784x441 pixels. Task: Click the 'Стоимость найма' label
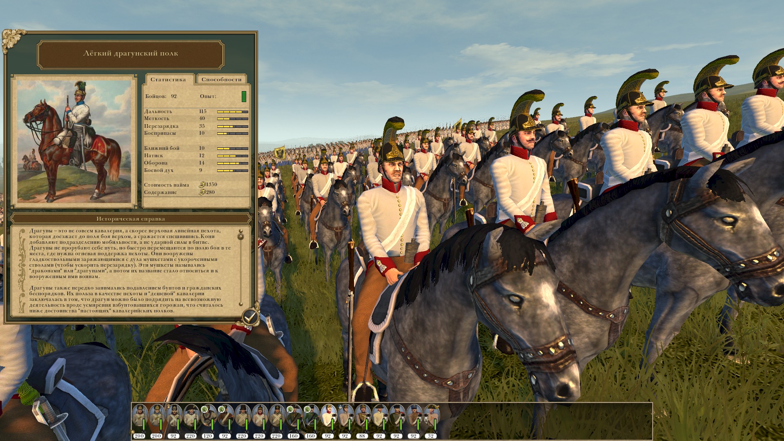pyautogui.click(x=167, y=185)
